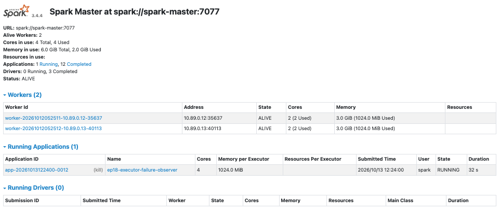The height and width of the screenshot is (212, 500).
Task: Click the Alive Workers: 2 line
Action: click(x=22, y=35)
